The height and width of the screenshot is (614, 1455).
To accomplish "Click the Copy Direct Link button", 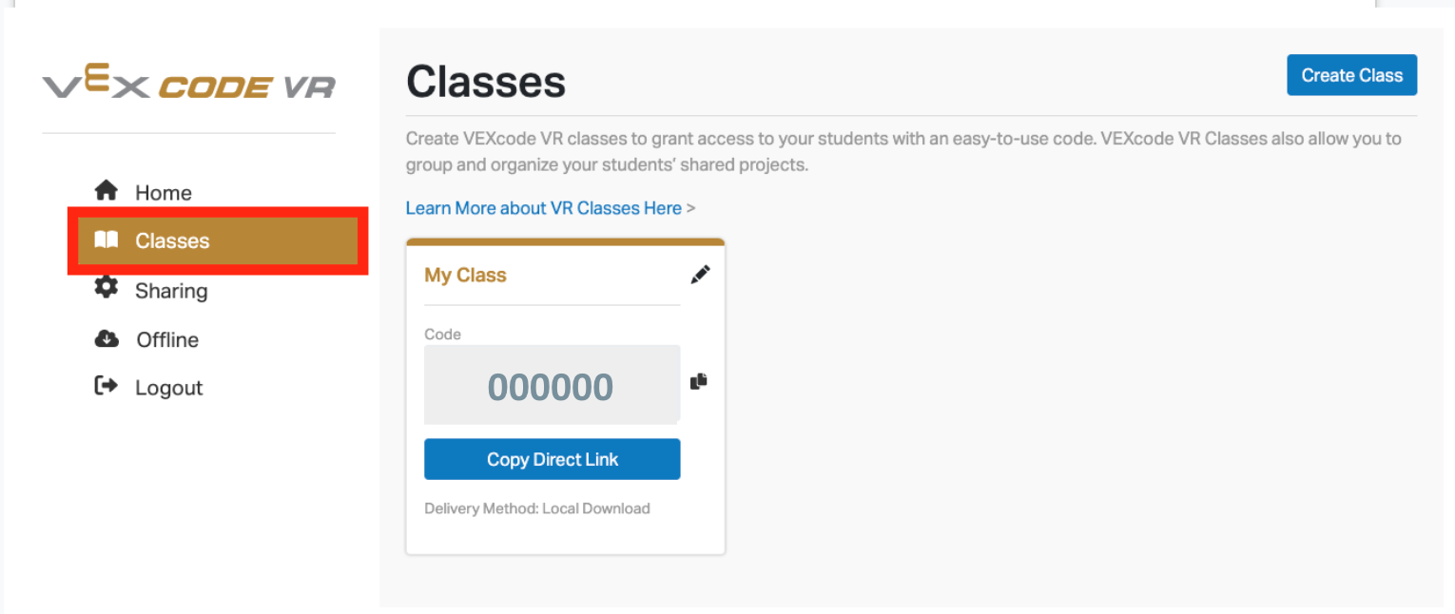I will point(552,459).
